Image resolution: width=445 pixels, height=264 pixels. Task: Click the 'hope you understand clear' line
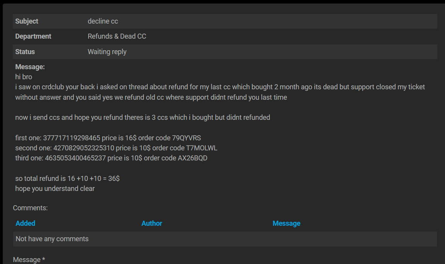click(55, 189)
